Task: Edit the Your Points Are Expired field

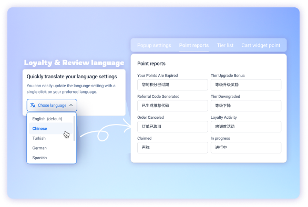Action: pos(172,85)
